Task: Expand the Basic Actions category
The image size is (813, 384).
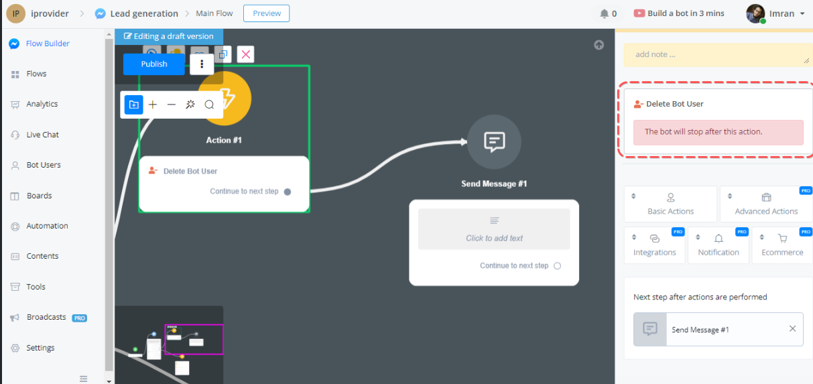Action: tap(670, 204)
